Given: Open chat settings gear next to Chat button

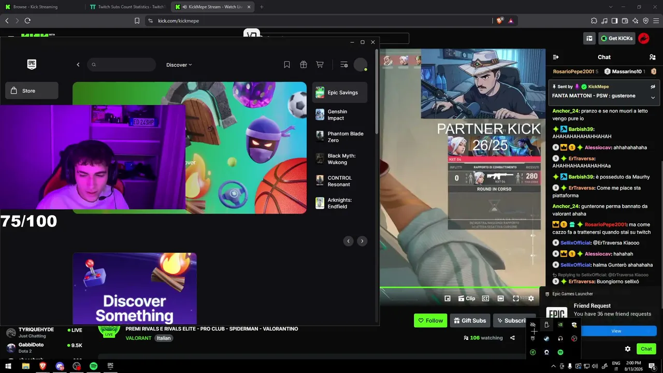Looking at the screenshot, I should coord(628,349).
